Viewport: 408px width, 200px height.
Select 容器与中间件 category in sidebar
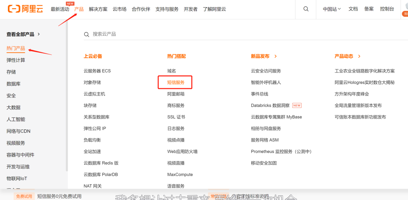[20, 155]
